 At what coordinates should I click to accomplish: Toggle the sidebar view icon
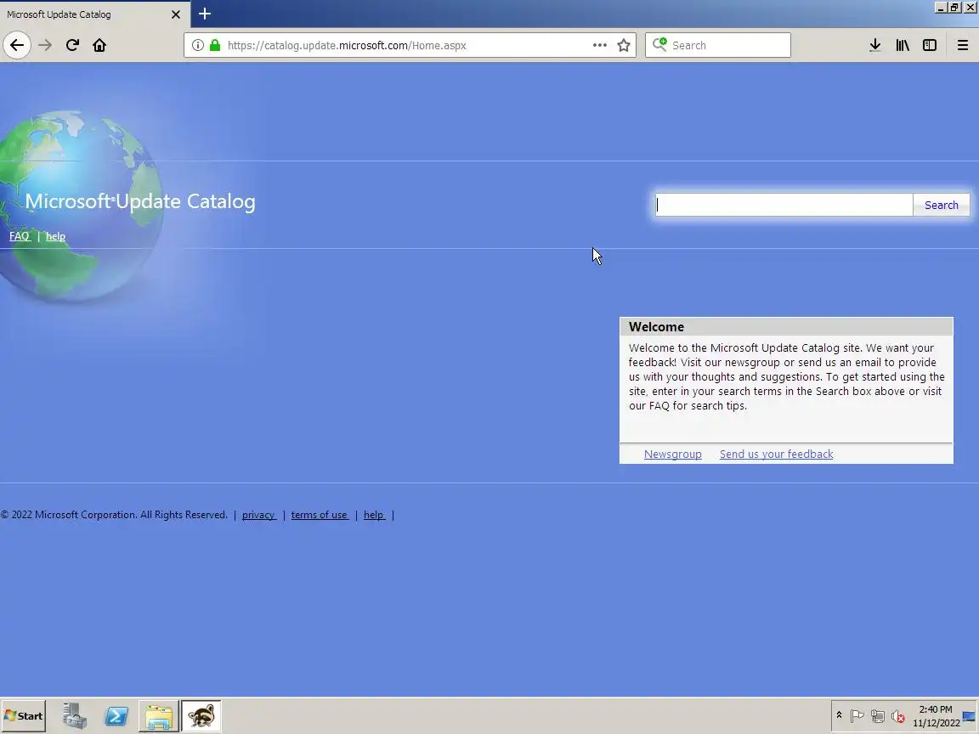[x=930, y=45]
